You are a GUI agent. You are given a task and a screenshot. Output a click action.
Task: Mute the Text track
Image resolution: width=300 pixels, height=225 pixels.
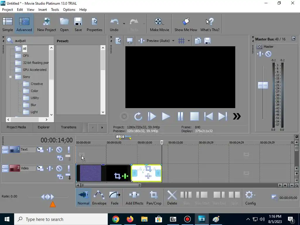pos(59,149)
